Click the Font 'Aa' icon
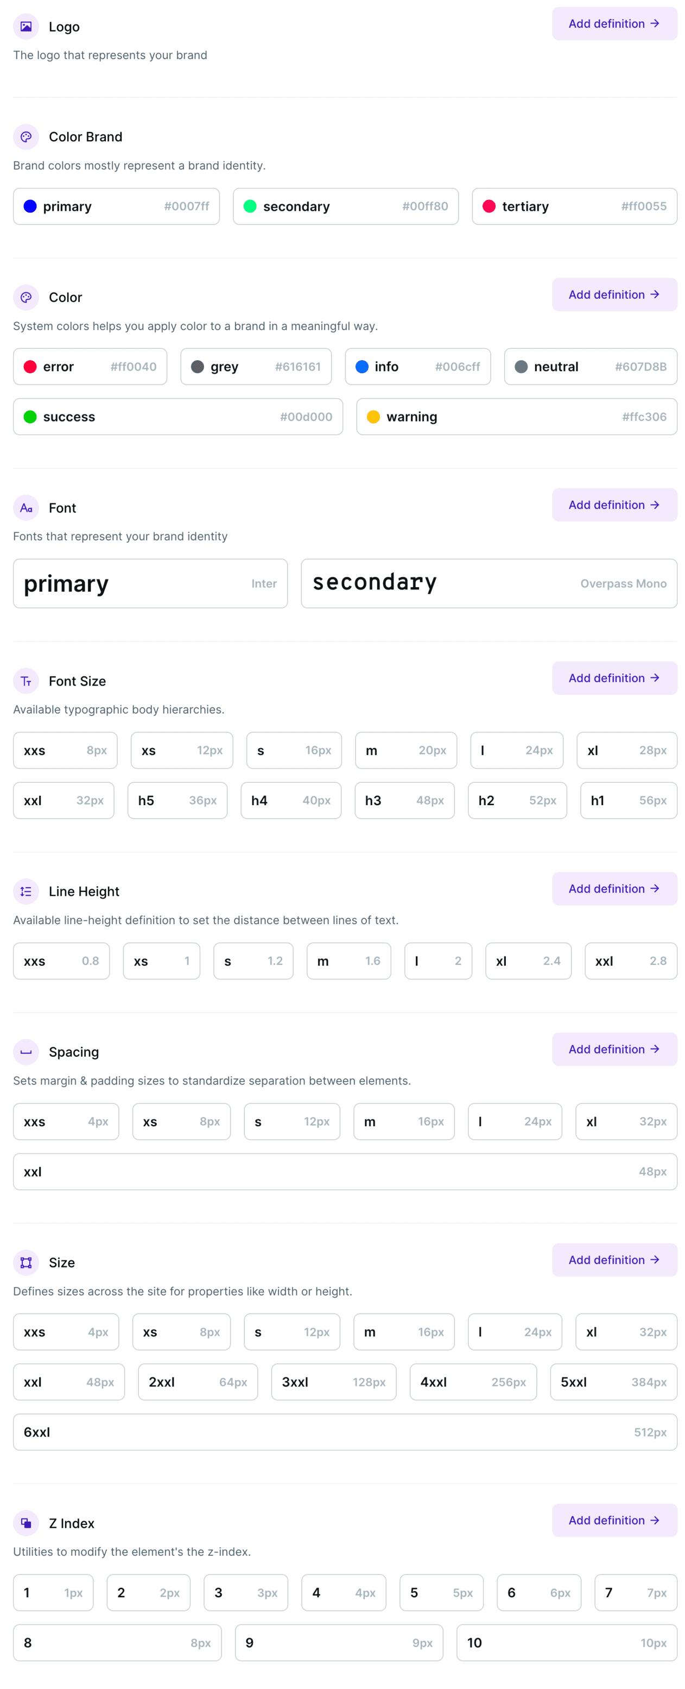 click(26, 507)
